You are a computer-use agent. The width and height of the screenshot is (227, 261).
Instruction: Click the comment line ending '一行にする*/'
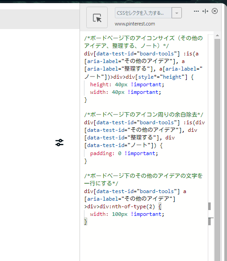click(101, 183)
